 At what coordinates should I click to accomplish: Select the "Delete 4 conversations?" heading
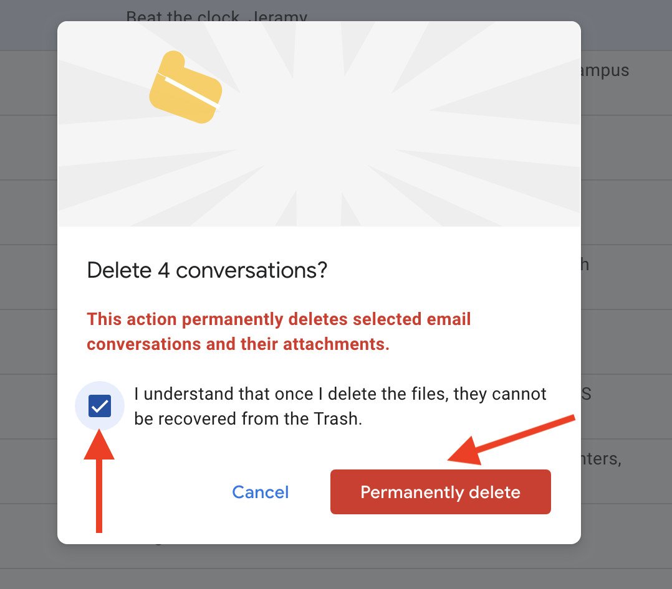click(207, 271)
